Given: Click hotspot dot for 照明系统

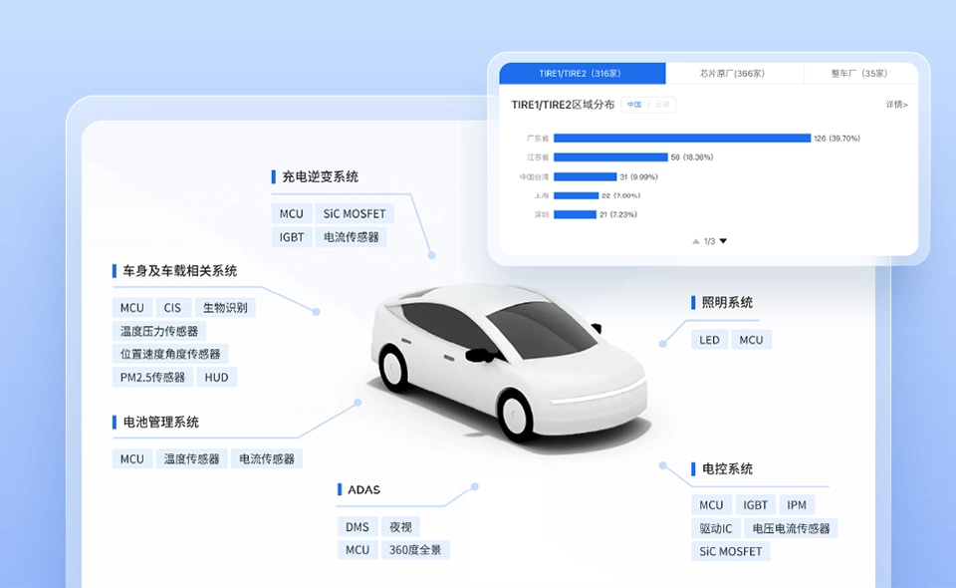Looking at the screenshot, I should pos(663,343).
